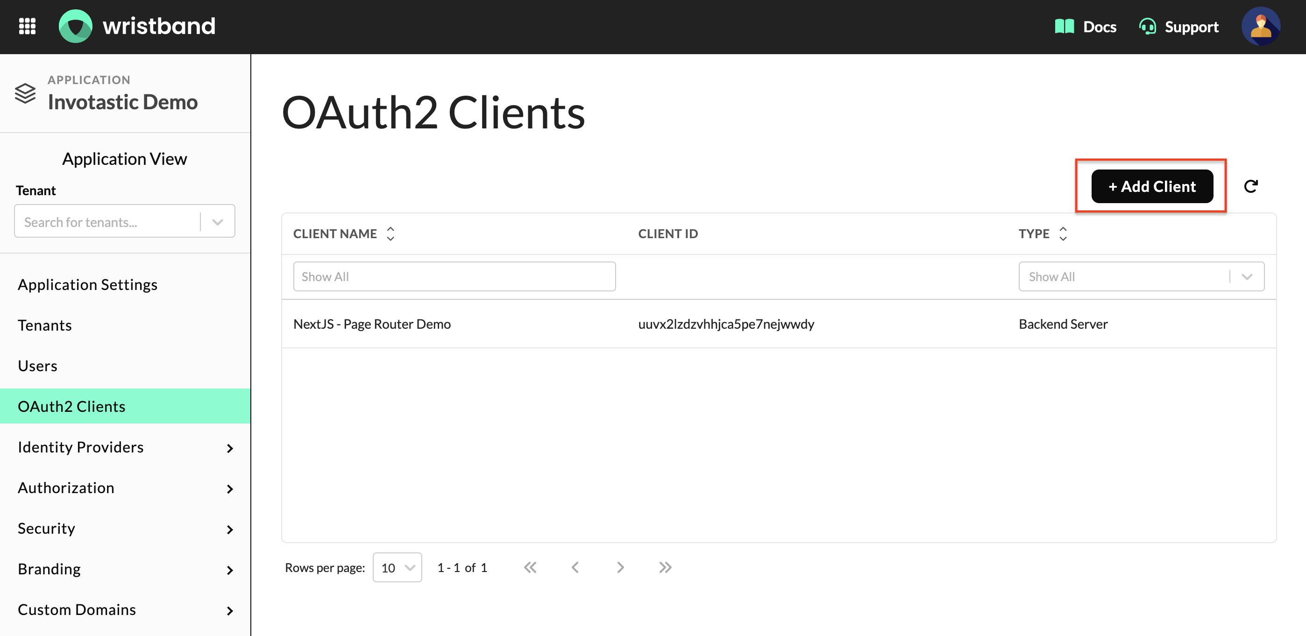Open Users in sidebar
The image size is (1306, 636).
click(125, 366)
